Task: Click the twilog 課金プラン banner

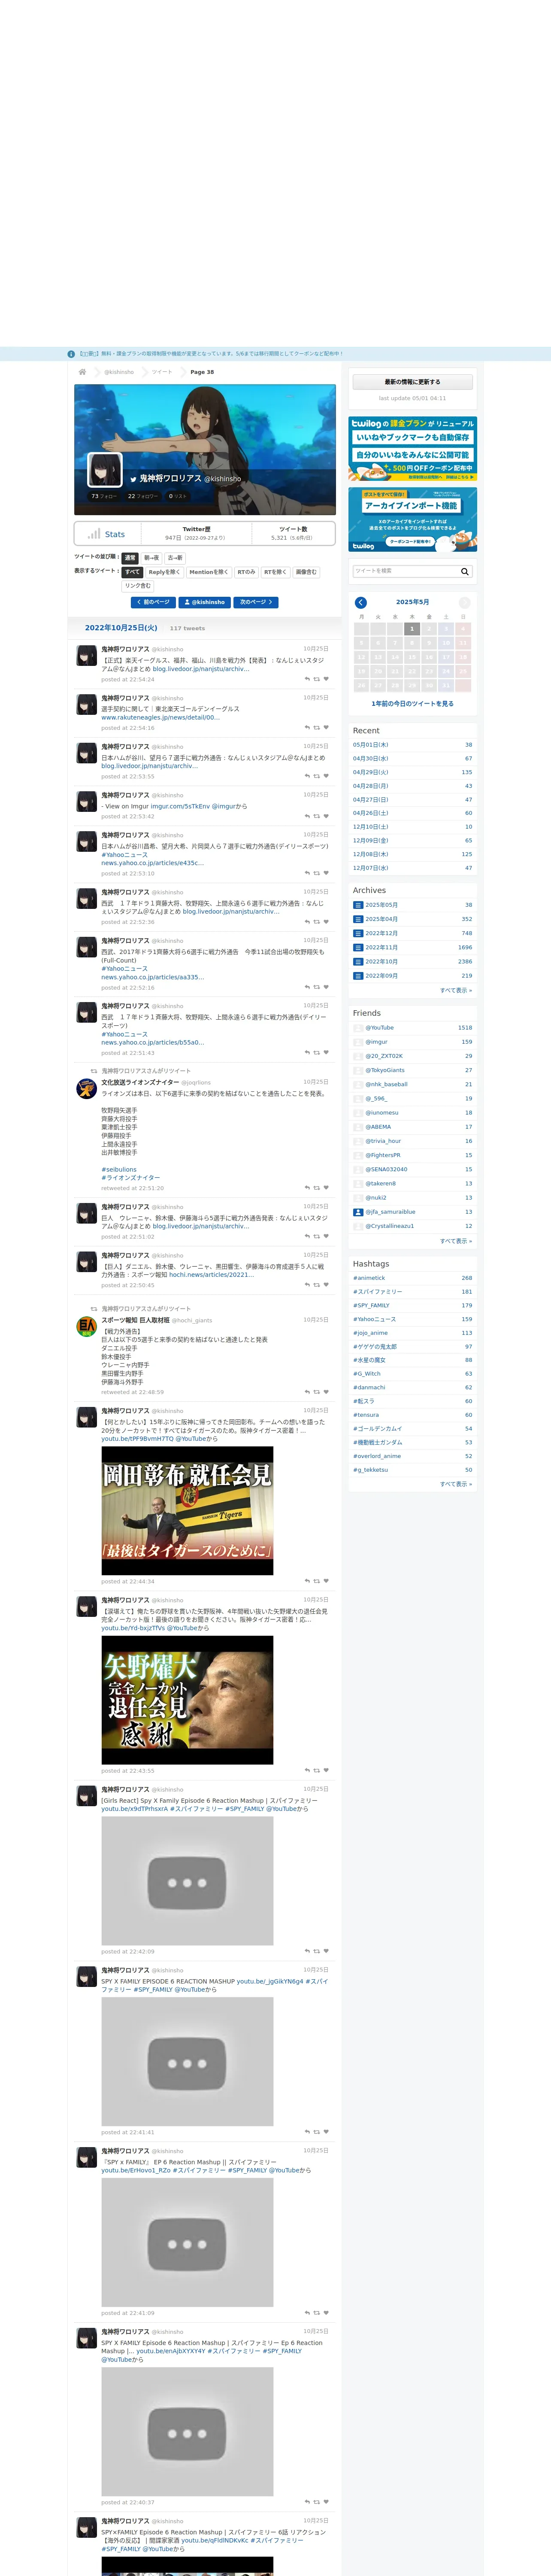Action: [x=412, y=449]
